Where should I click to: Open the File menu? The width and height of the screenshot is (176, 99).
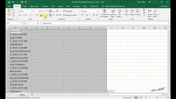pos(9,6)
